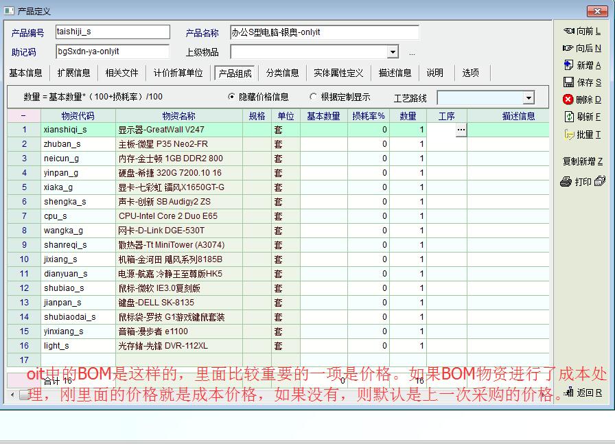
Task: Click the 向前 (previous record) hand icon
Action: click(x=568, y=31)
